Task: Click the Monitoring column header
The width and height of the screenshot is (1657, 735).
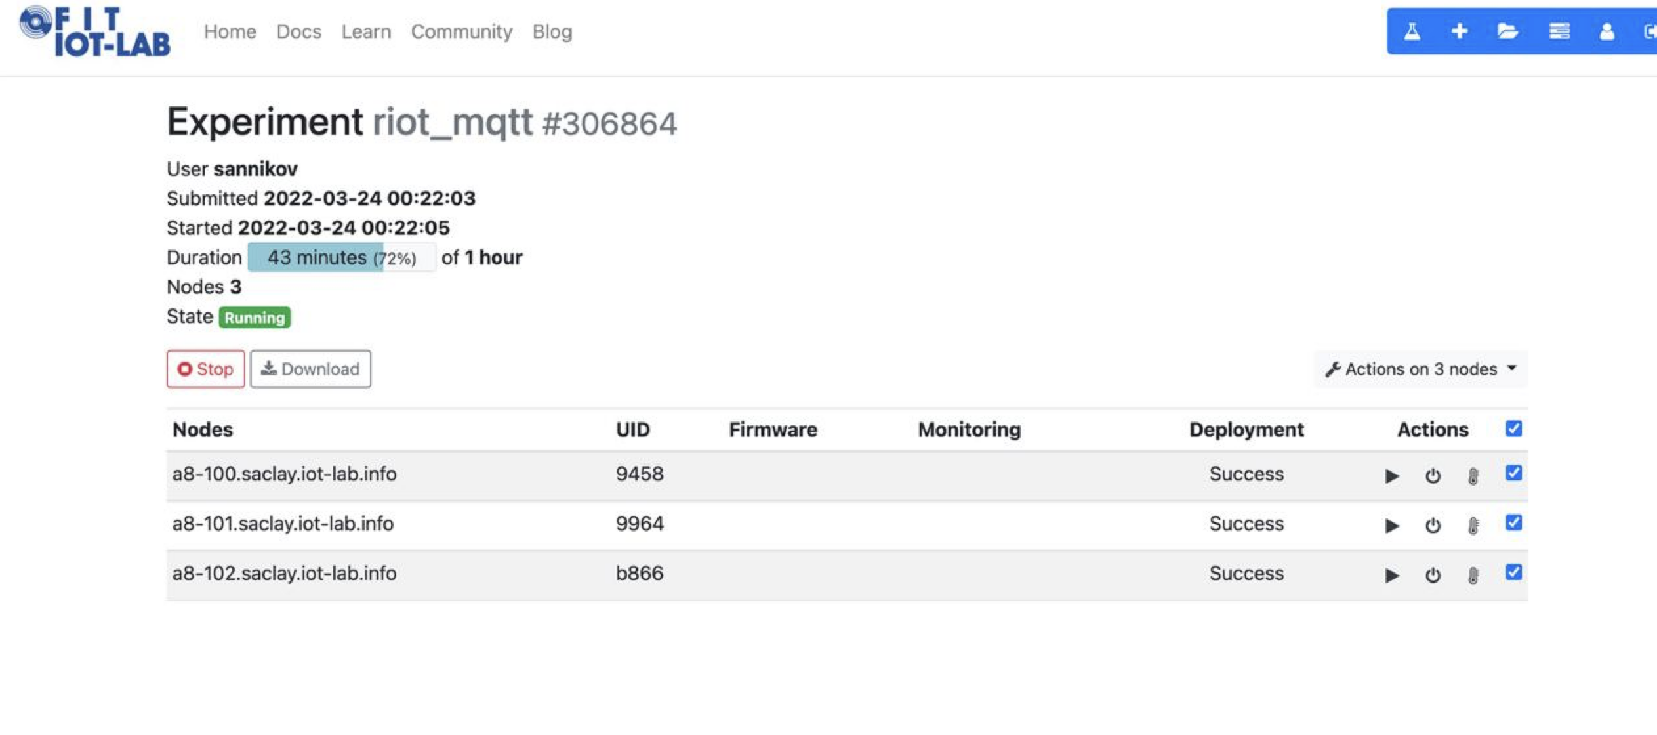Action: pos(969,429)
